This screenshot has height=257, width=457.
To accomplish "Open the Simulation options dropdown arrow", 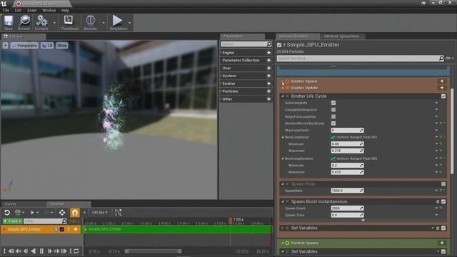I will 130,23.
